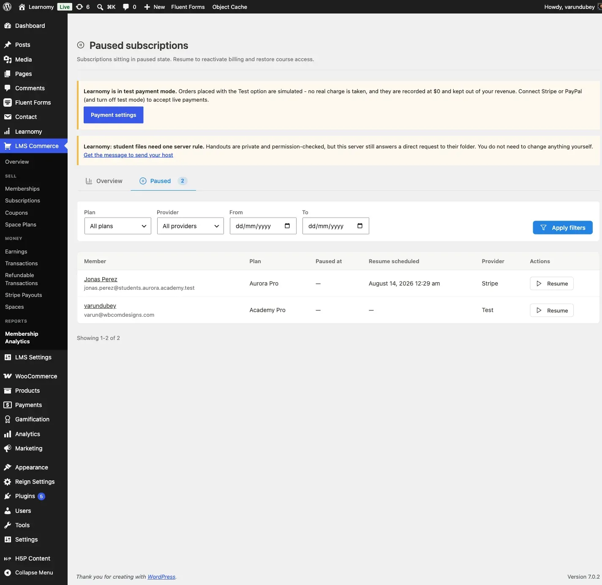Open the Plan dropdown showing All plans
602x585 pixels.
pyautogui.click(x=118, y=226)
